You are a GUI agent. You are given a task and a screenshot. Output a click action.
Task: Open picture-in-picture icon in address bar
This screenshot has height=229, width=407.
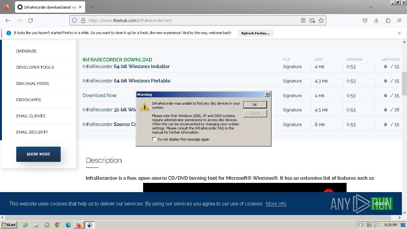(x=312, y=20)
